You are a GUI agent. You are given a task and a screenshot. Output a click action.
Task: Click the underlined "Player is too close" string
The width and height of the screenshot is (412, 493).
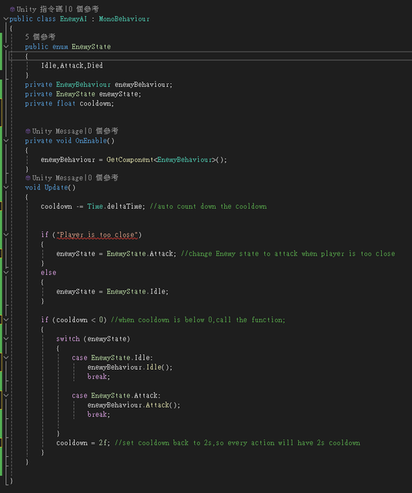coord(97,235)
